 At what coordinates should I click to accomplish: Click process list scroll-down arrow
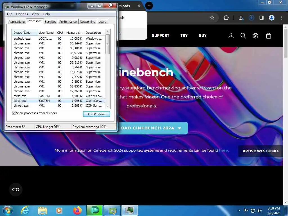click(108, 106)
